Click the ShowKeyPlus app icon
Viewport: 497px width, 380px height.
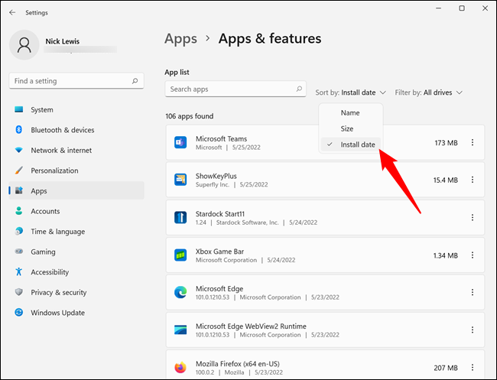(180, 180)
